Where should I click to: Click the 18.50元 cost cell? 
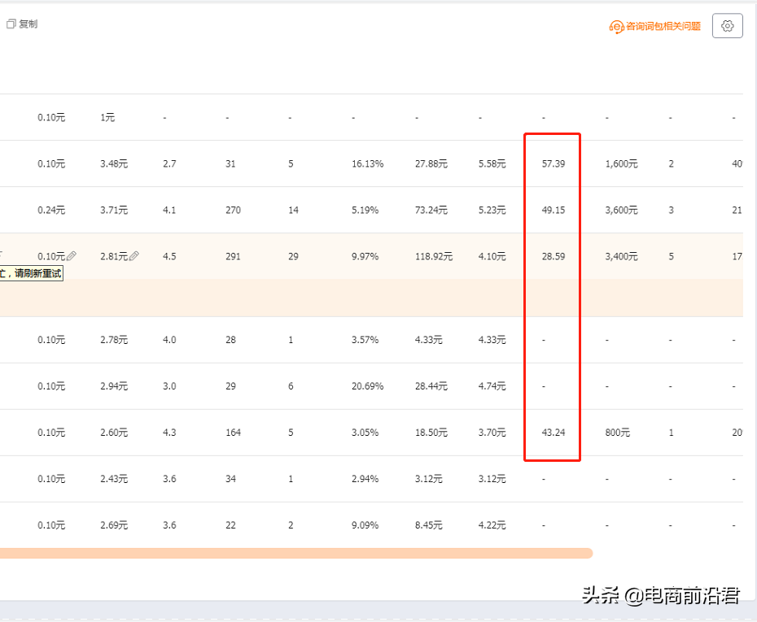431,433
